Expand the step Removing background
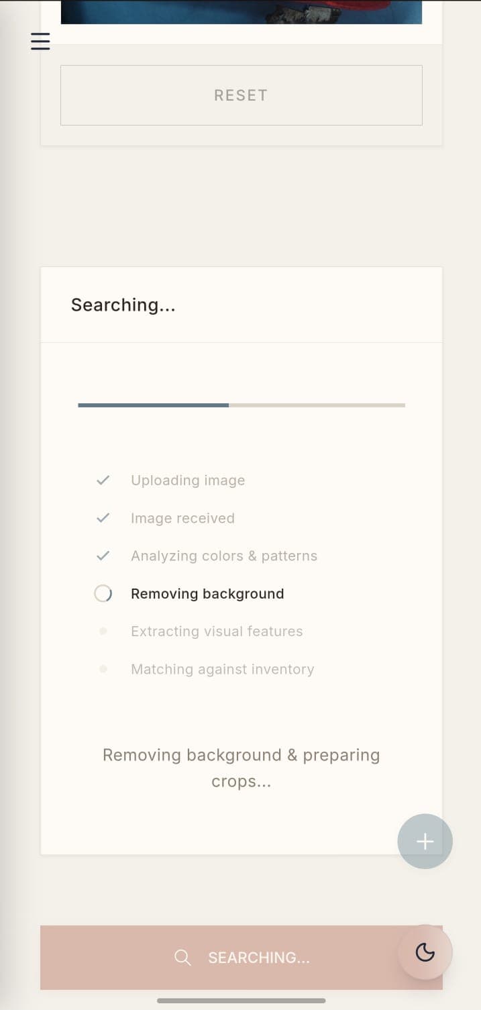 pyautogui.click(x=207, y=593)
